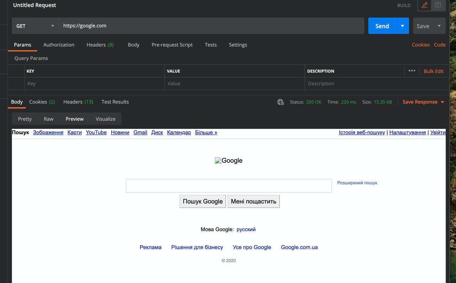This screenshot has width=456, height=283.
Task: Open the Google.com.ua footer link
Action: (x=299, y=247)
